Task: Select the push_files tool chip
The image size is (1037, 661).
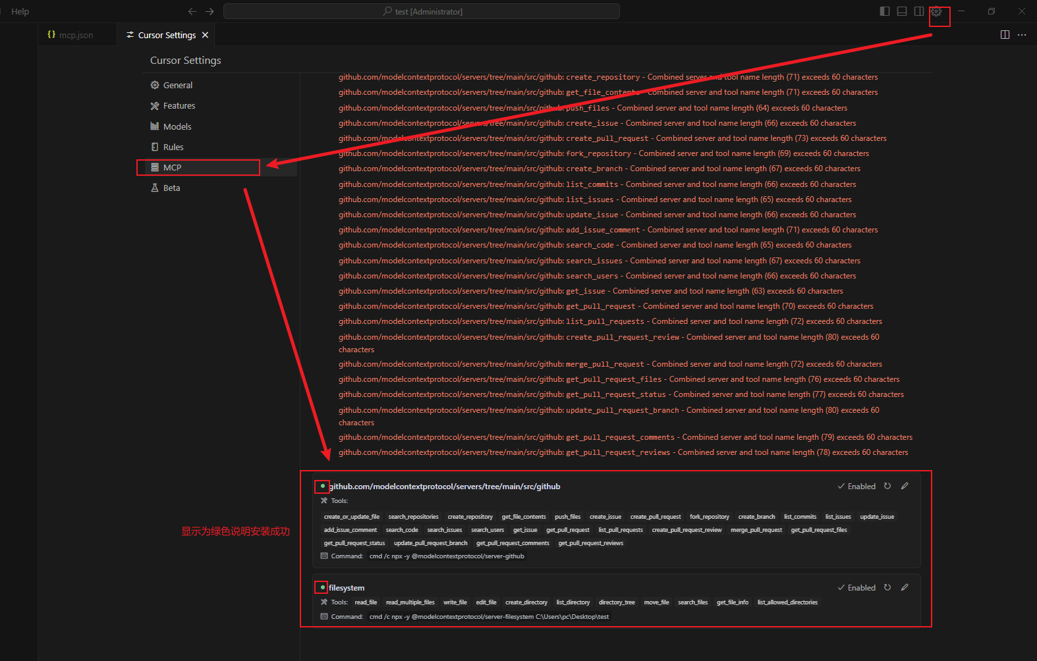Action: 567,517
